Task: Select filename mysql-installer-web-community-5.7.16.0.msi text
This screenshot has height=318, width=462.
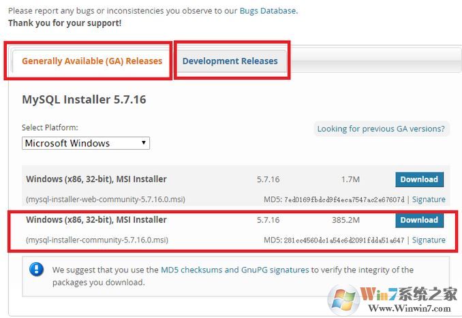Action: 106,200
